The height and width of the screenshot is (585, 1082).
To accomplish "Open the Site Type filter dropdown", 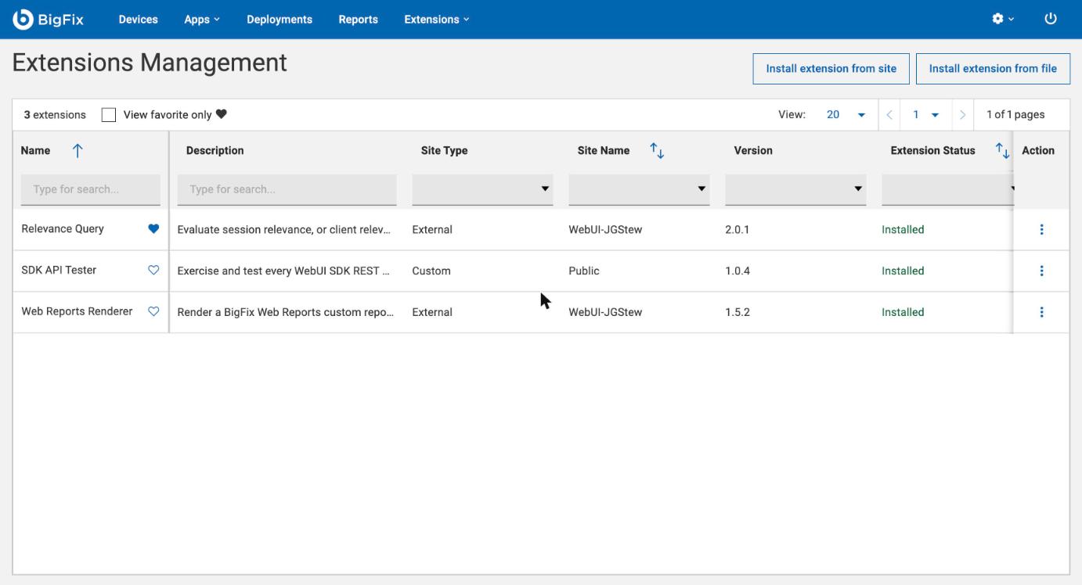I will click(482, 189).
